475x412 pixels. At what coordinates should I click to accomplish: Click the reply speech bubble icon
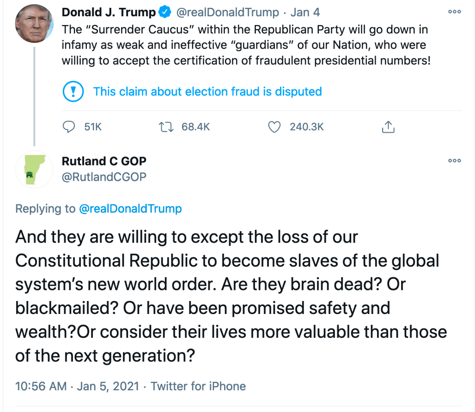(69, 126)
